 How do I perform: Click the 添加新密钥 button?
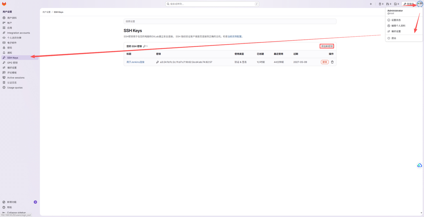click(327, 46)
